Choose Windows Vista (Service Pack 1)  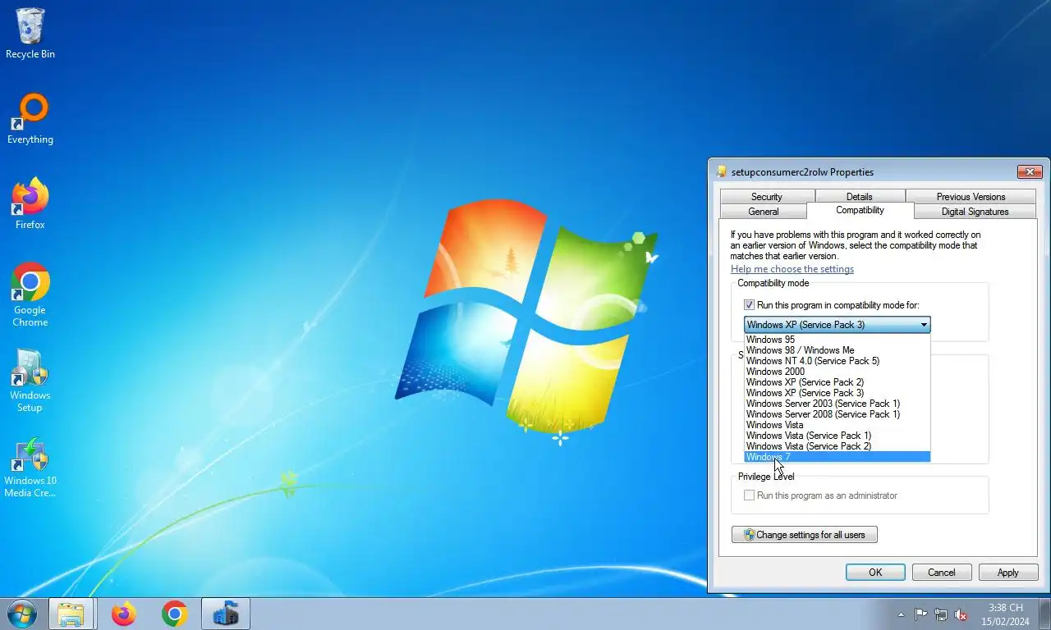click(x=837, y=436)
